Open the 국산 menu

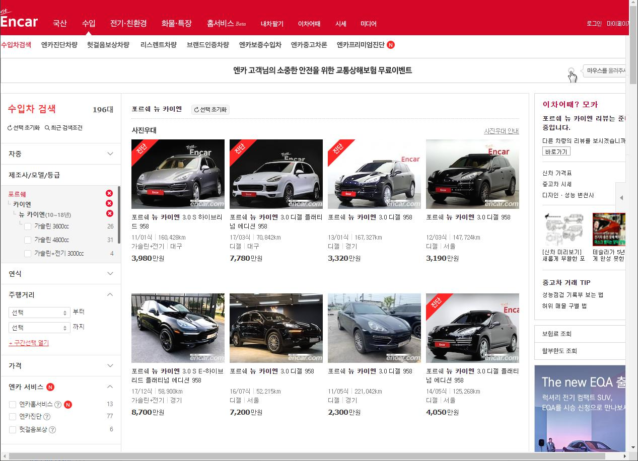pyautogui.click(x=60, y=23)
